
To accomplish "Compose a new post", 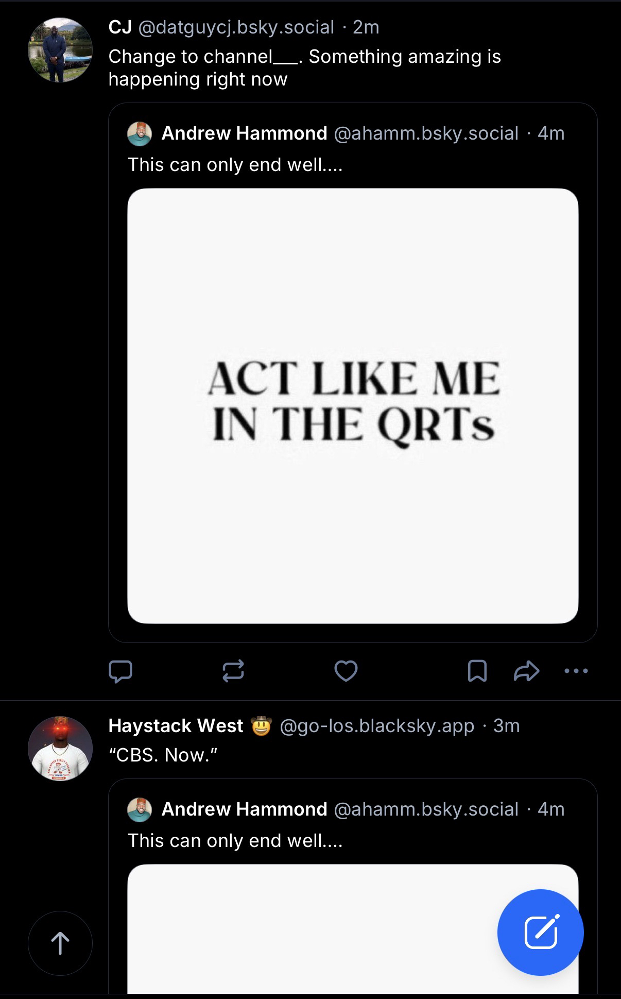I will tap(540, 932).
